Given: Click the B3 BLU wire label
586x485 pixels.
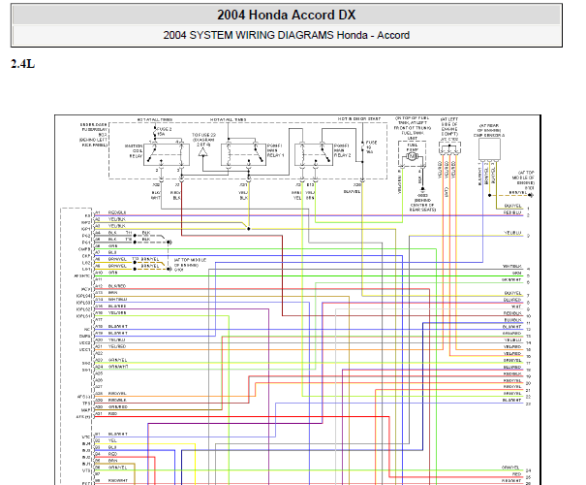Looking at the screenshot, I should pos(112,447).
